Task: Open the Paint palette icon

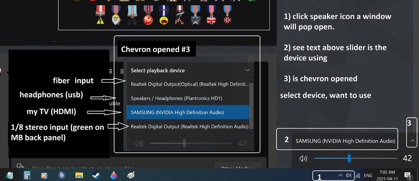Action: 131,175
